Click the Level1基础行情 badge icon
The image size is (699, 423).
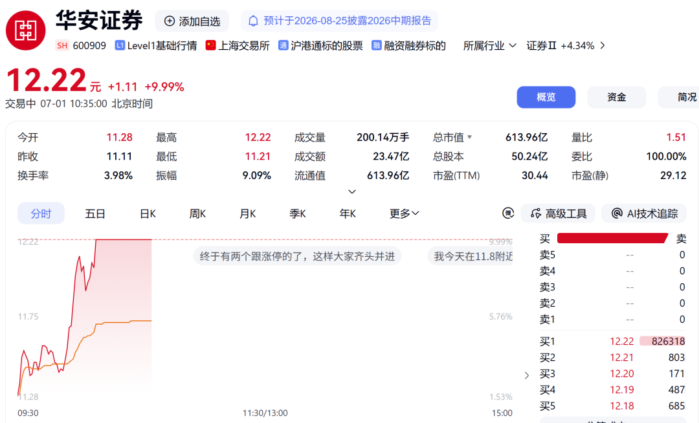120,45
